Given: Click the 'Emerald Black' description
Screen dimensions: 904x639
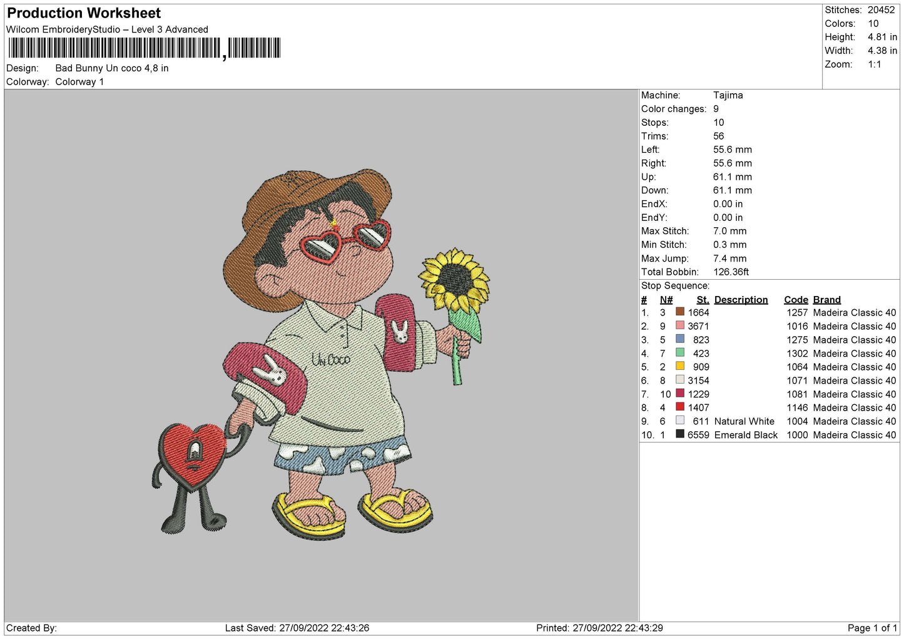Looking at the screenshot, I should (x=746, y=435).
